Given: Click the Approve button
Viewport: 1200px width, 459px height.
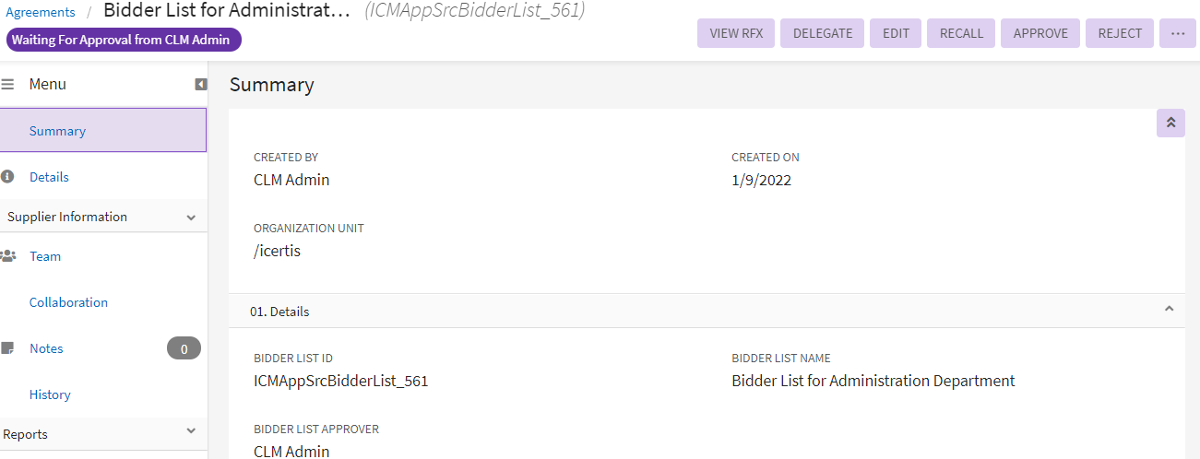Looking at the screenshot, I should 1040,33.
